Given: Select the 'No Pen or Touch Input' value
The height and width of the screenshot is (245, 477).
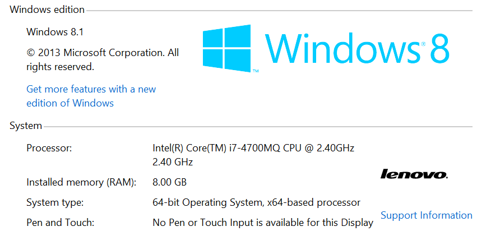Looking at the screenshot, I should 263,223.
